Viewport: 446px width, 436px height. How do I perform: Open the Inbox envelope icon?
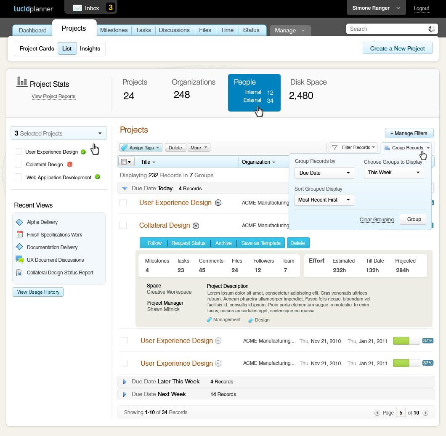pos(77,8)
